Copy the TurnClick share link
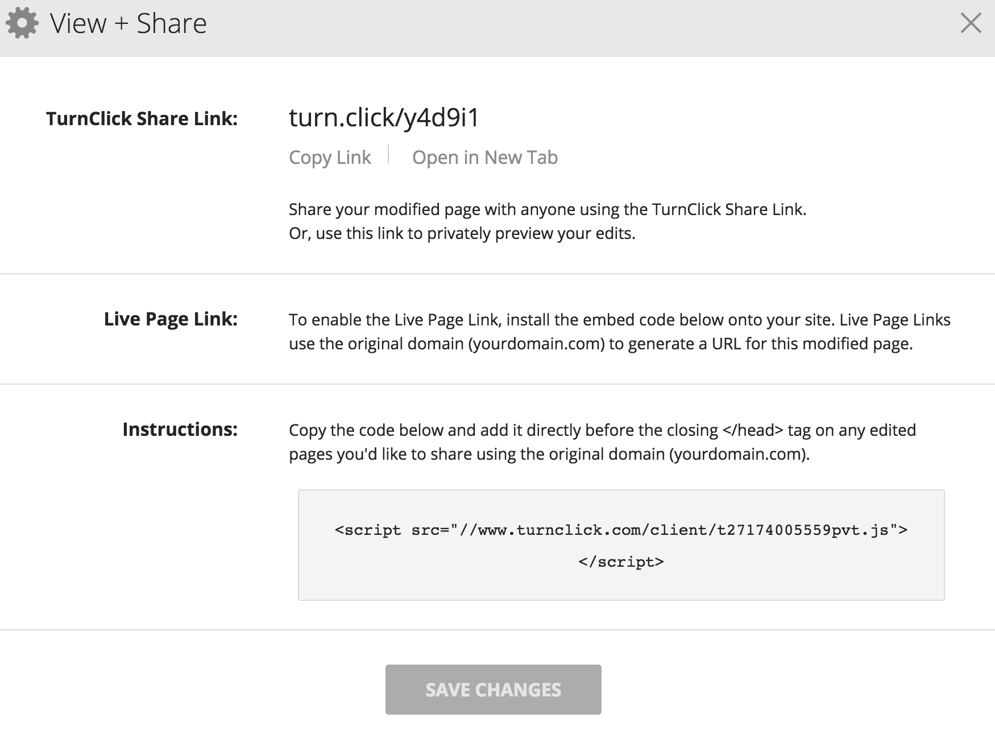Image resolution: width=995 pixels, height=734 pixels. click(x=330, y=158)
